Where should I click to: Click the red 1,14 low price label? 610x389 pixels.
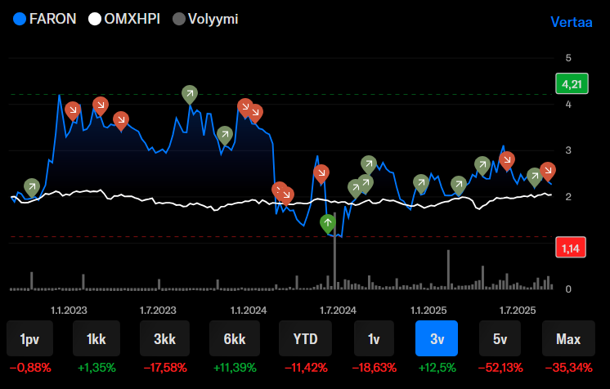pyautogui.click(x=570, y=247)
